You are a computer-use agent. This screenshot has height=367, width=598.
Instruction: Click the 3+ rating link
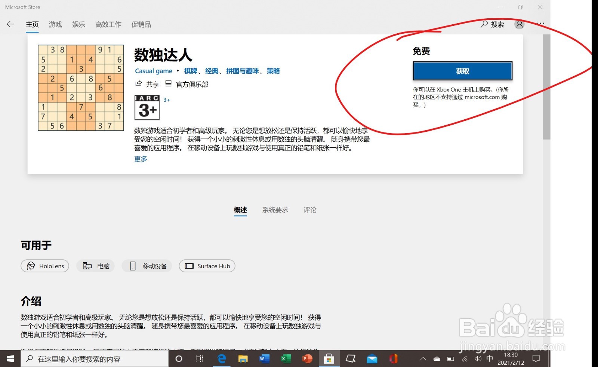[167, 100]
